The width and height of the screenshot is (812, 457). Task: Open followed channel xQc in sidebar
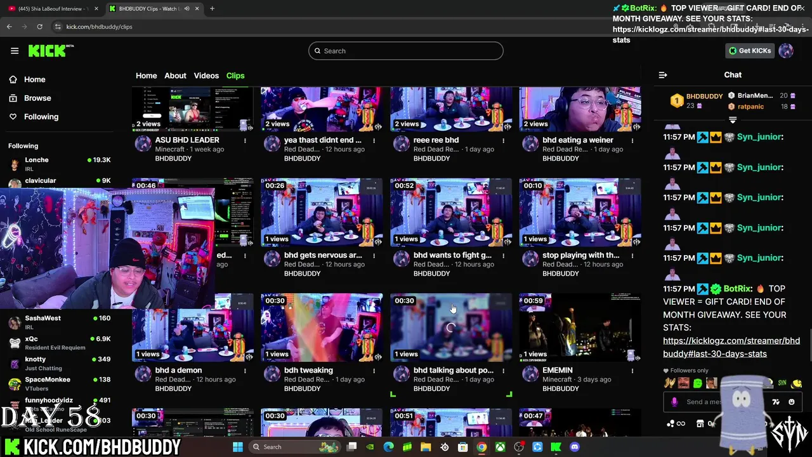(x=59, y=343)
